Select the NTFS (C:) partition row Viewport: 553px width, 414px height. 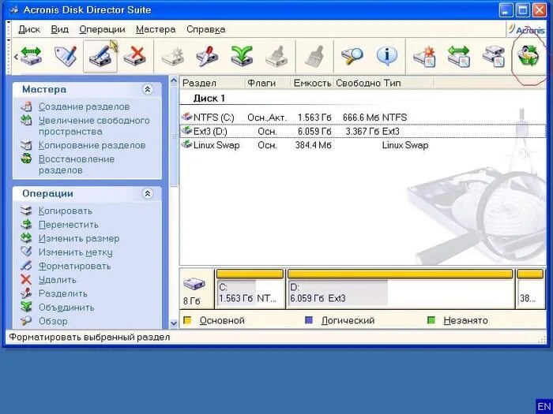(363, 117)
